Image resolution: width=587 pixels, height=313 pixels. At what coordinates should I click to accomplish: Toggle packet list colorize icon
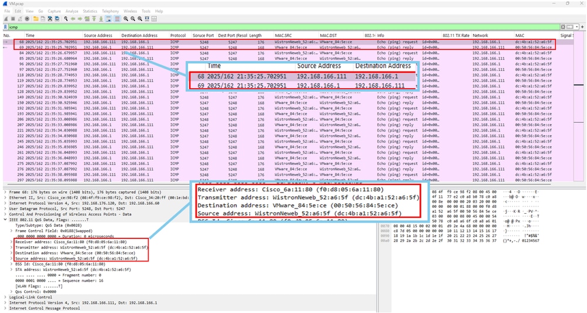[117, 19]
